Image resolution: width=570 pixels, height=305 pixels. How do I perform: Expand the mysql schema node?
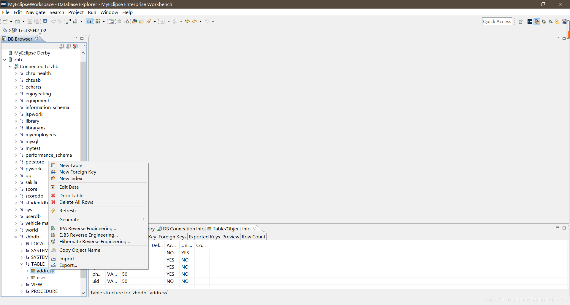tap(16, 142)
